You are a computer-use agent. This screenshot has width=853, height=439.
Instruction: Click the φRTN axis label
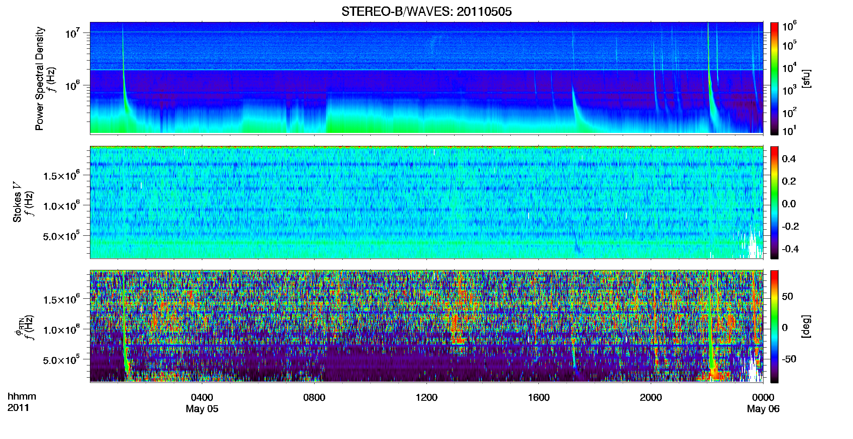pyautogui.click(x=19, y=327)
